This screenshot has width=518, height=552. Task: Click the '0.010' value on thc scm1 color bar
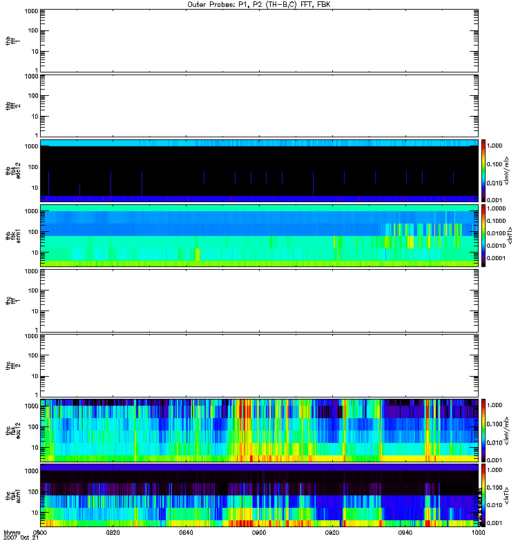[x=495, y=505]
